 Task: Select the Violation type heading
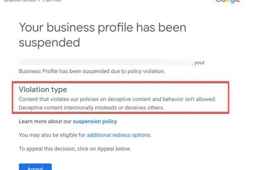click(x=43, y=90)
